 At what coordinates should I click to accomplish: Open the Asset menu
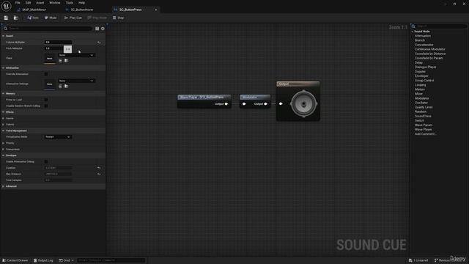click(40, 3)
